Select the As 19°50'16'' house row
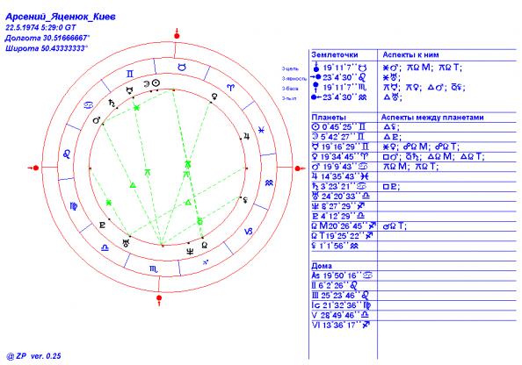 (342, 276)
